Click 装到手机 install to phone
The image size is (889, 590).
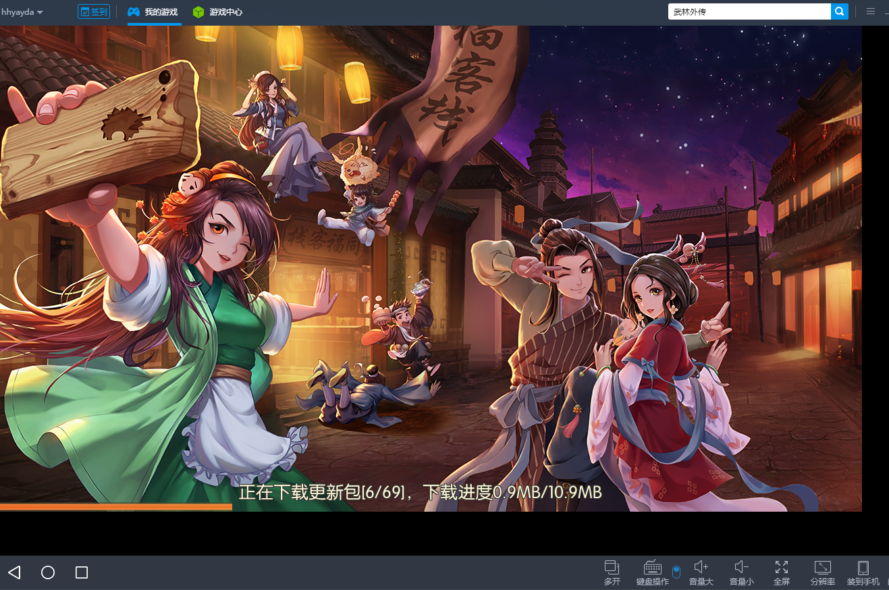(863, 572)
